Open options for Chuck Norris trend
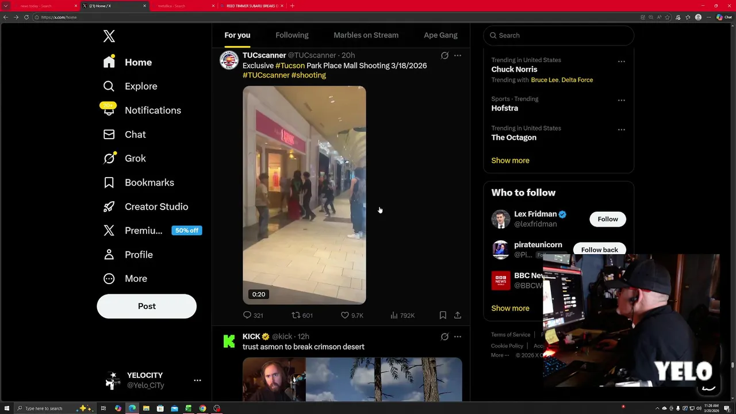Image resolution: width=736 pixels, height=414 pixels. [622, 61]
